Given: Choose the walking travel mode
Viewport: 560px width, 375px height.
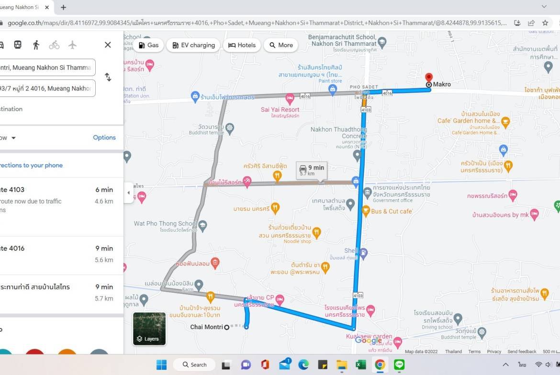Looking at the screenshot, I should (x=36, y=45).
